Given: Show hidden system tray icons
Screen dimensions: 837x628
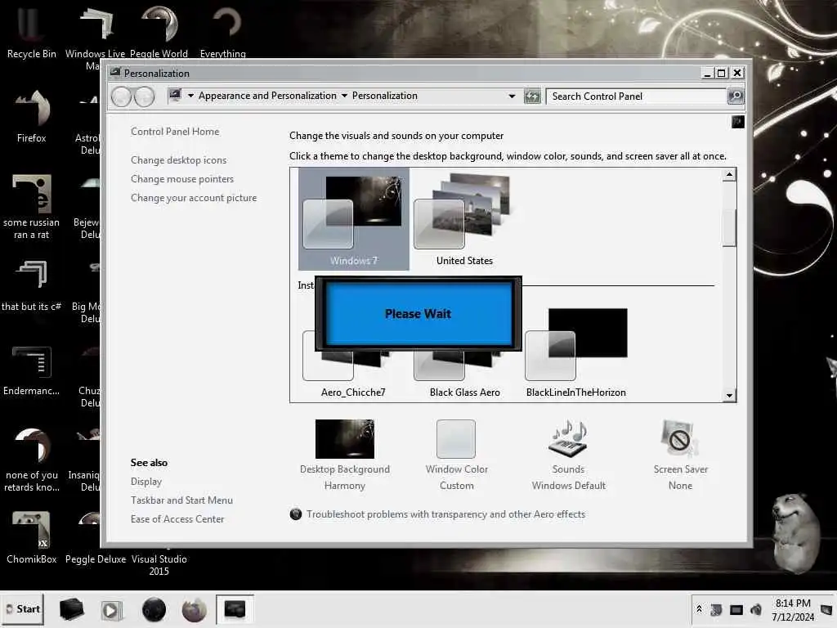Looking at the screenshot, I should [x=699, y=609].
